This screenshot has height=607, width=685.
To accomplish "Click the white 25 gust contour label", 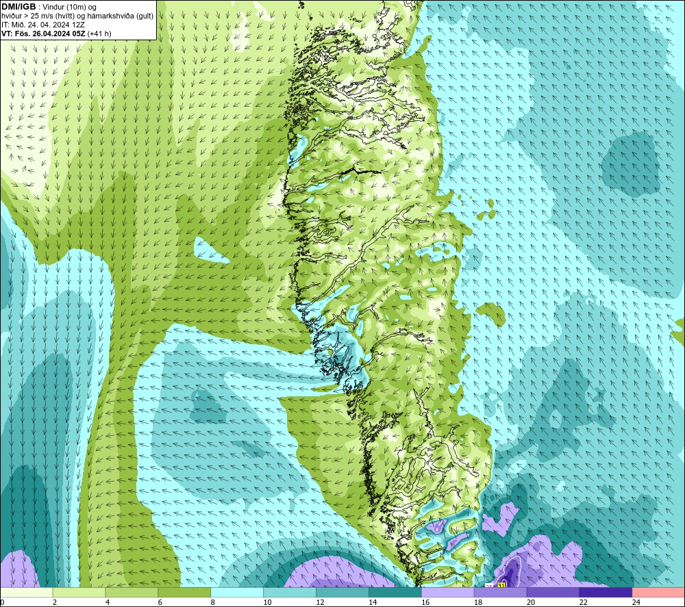I will tap(489, 586).
